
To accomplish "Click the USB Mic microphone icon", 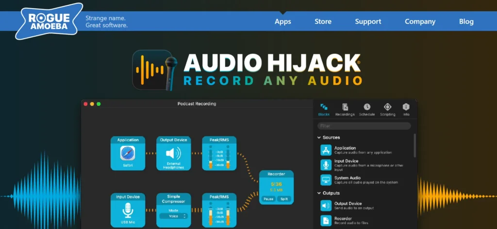I will click(x=128, y=210).
